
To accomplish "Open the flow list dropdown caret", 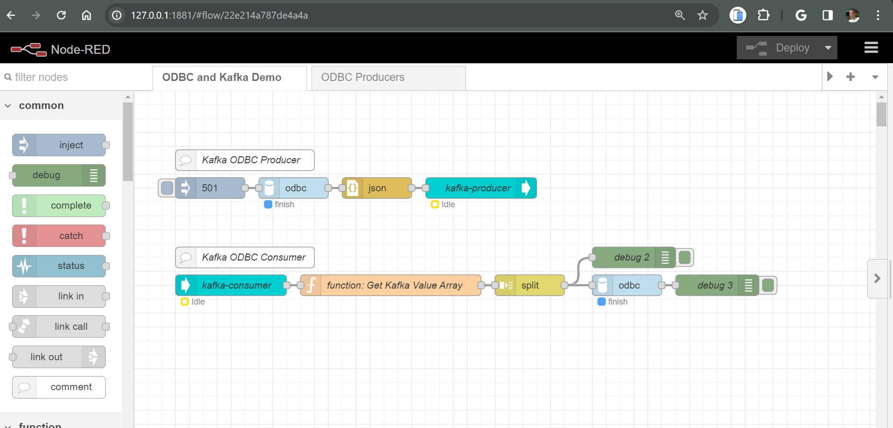I will (x=875, y=77).
